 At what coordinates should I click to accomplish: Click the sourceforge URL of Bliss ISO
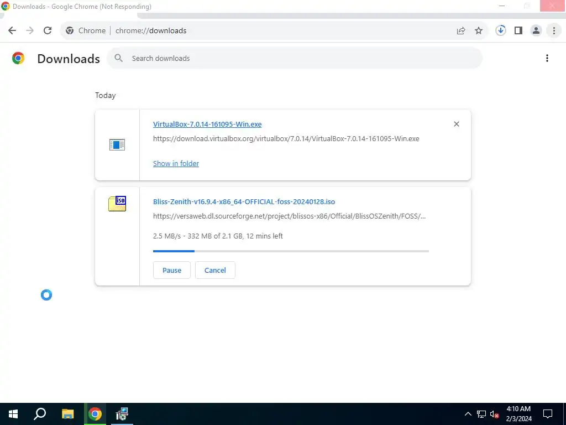tap(289, 216)
